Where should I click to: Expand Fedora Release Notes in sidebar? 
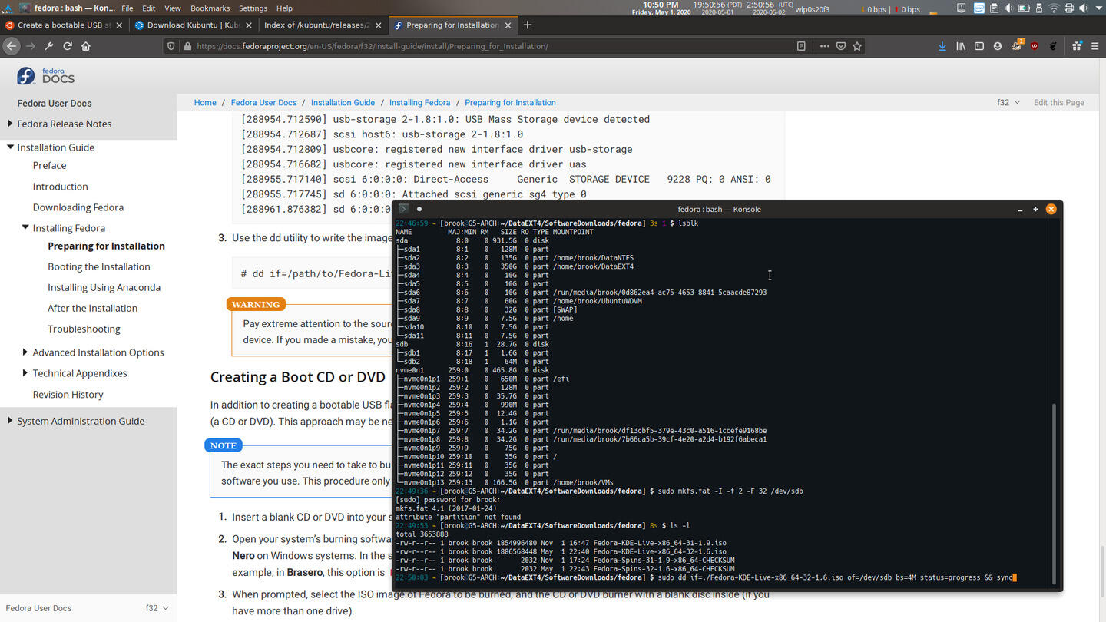coord(10,124)
